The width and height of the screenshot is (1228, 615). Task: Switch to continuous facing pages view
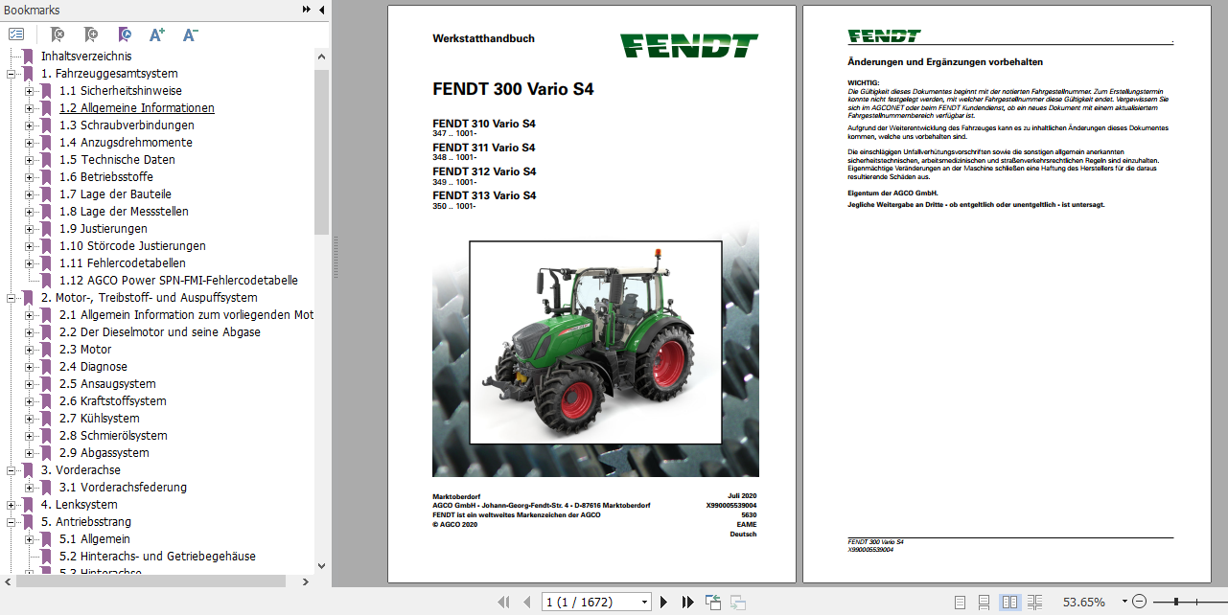pos(1034,602)
